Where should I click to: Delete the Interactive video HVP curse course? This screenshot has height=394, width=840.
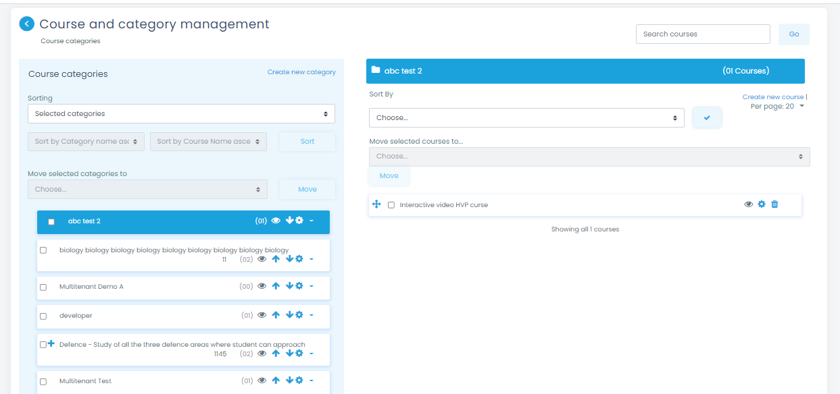[774, 204]
